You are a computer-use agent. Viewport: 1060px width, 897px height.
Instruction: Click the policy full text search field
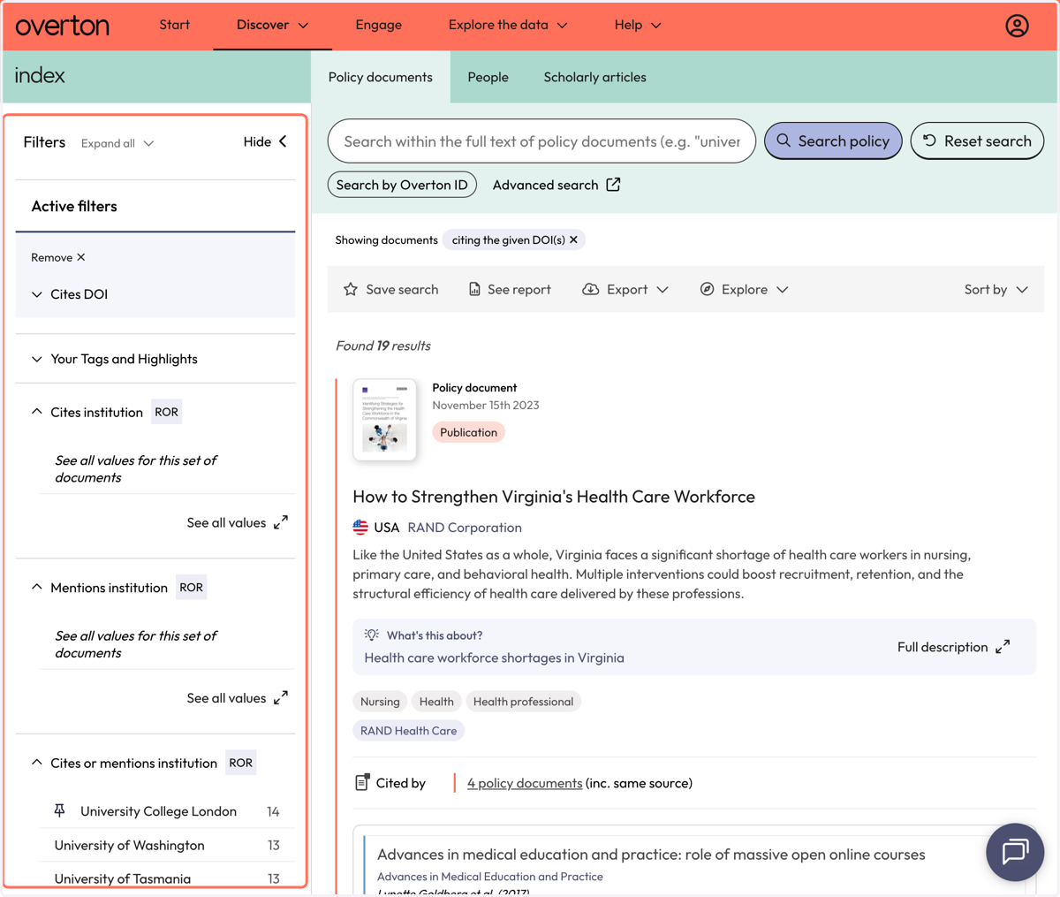[x=541, y=141]
